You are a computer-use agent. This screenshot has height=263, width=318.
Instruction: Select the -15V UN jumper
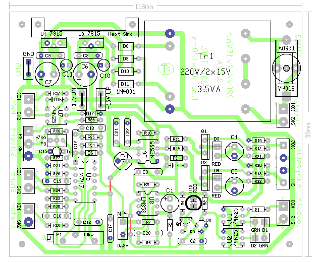point(82,99)
